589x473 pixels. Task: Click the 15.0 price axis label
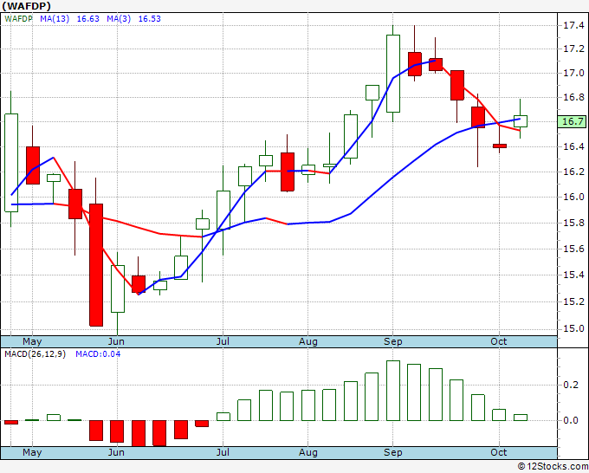pyautogui.click(x=573, y=328)
